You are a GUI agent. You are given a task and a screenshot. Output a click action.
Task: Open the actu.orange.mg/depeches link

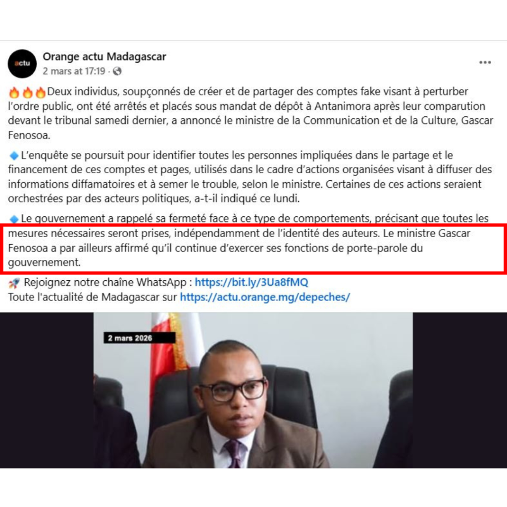click(265, 297)
